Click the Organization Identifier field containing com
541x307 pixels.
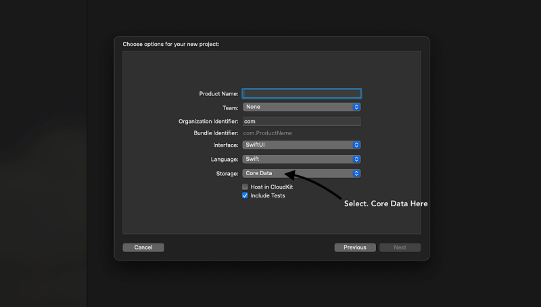pyautogui.click(x=302, y=122)
